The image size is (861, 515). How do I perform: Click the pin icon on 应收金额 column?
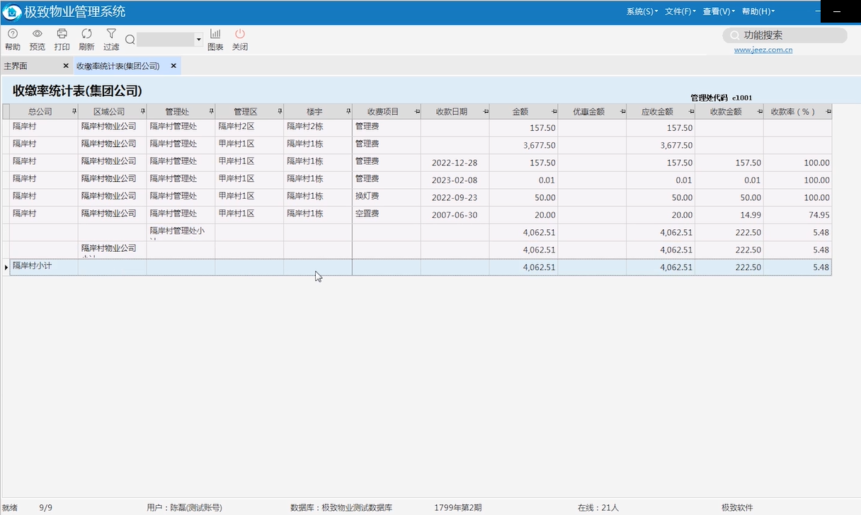[x=692, y=112]
